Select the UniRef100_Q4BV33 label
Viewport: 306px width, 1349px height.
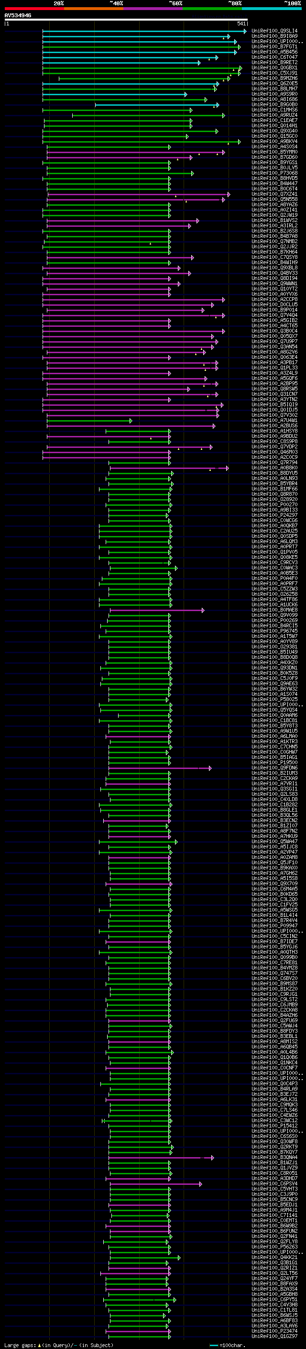pyautogui.click(x=274, y=273)
